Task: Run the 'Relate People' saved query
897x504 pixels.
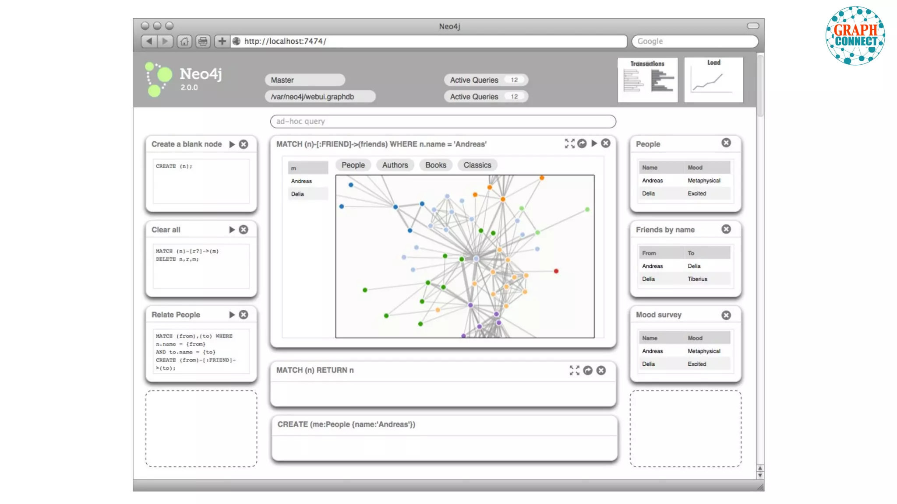Action: click(232, 315)
